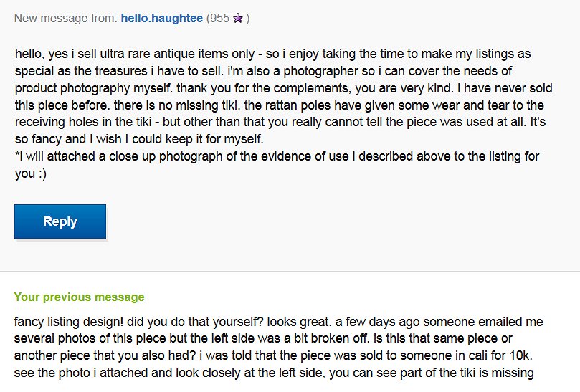The height and width of the screenshot is (392, 580).
Task: Click the 955 feedback score
Action: [217, 19]
